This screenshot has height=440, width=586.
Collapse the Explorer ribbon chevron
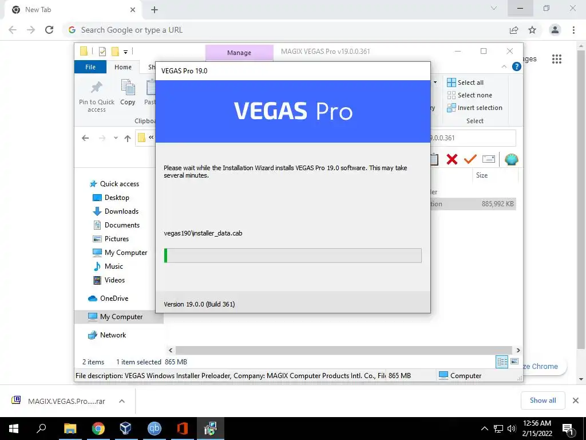pos(504,66)
